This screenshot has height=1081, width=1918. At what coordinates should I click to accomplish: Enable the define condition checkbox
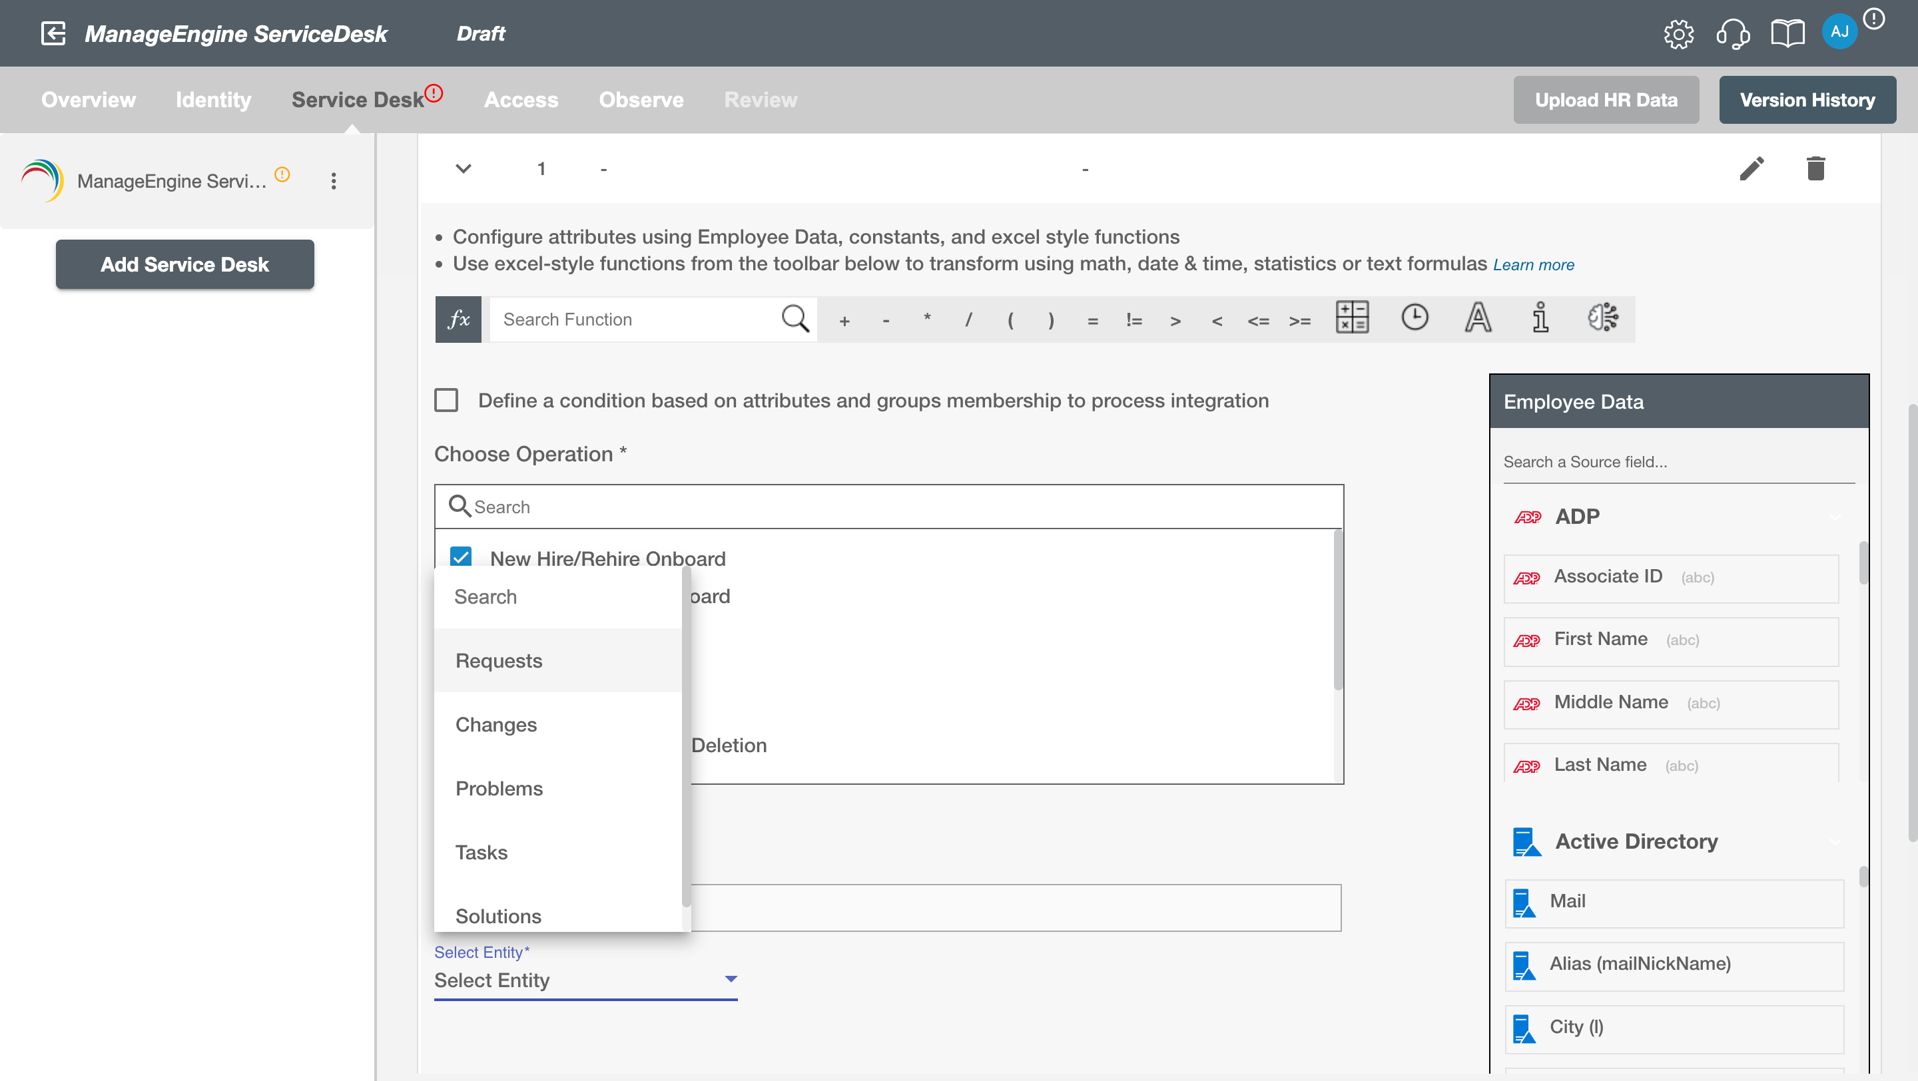point(446,400)
